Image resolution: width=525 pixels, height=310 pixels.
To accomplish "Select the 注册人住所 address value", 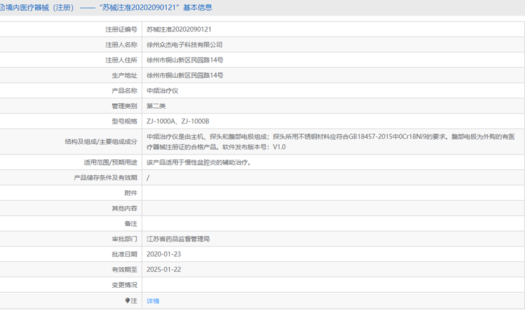I will 185,61.
